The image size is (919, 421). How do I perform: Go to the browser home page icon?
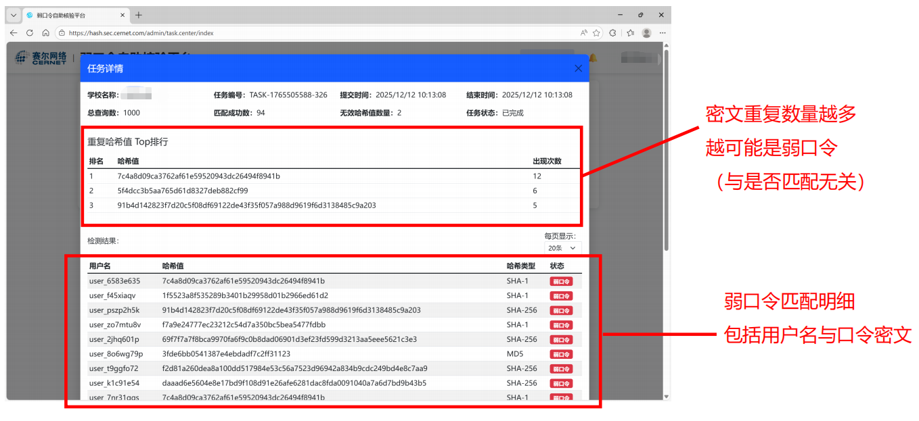click(x=45, y=32)
